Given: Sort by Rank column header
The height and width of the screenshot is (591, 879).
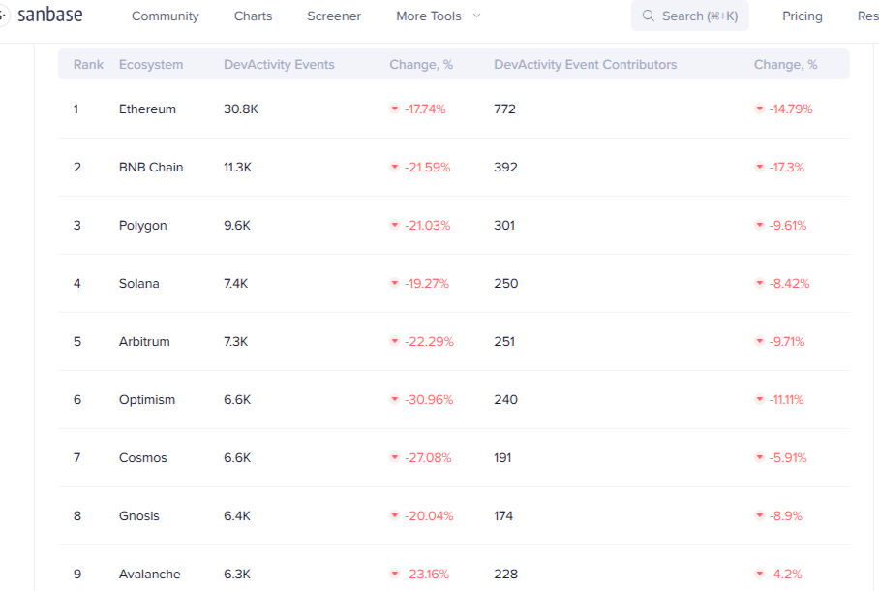Looking at the screenshot, I should 88,65.
